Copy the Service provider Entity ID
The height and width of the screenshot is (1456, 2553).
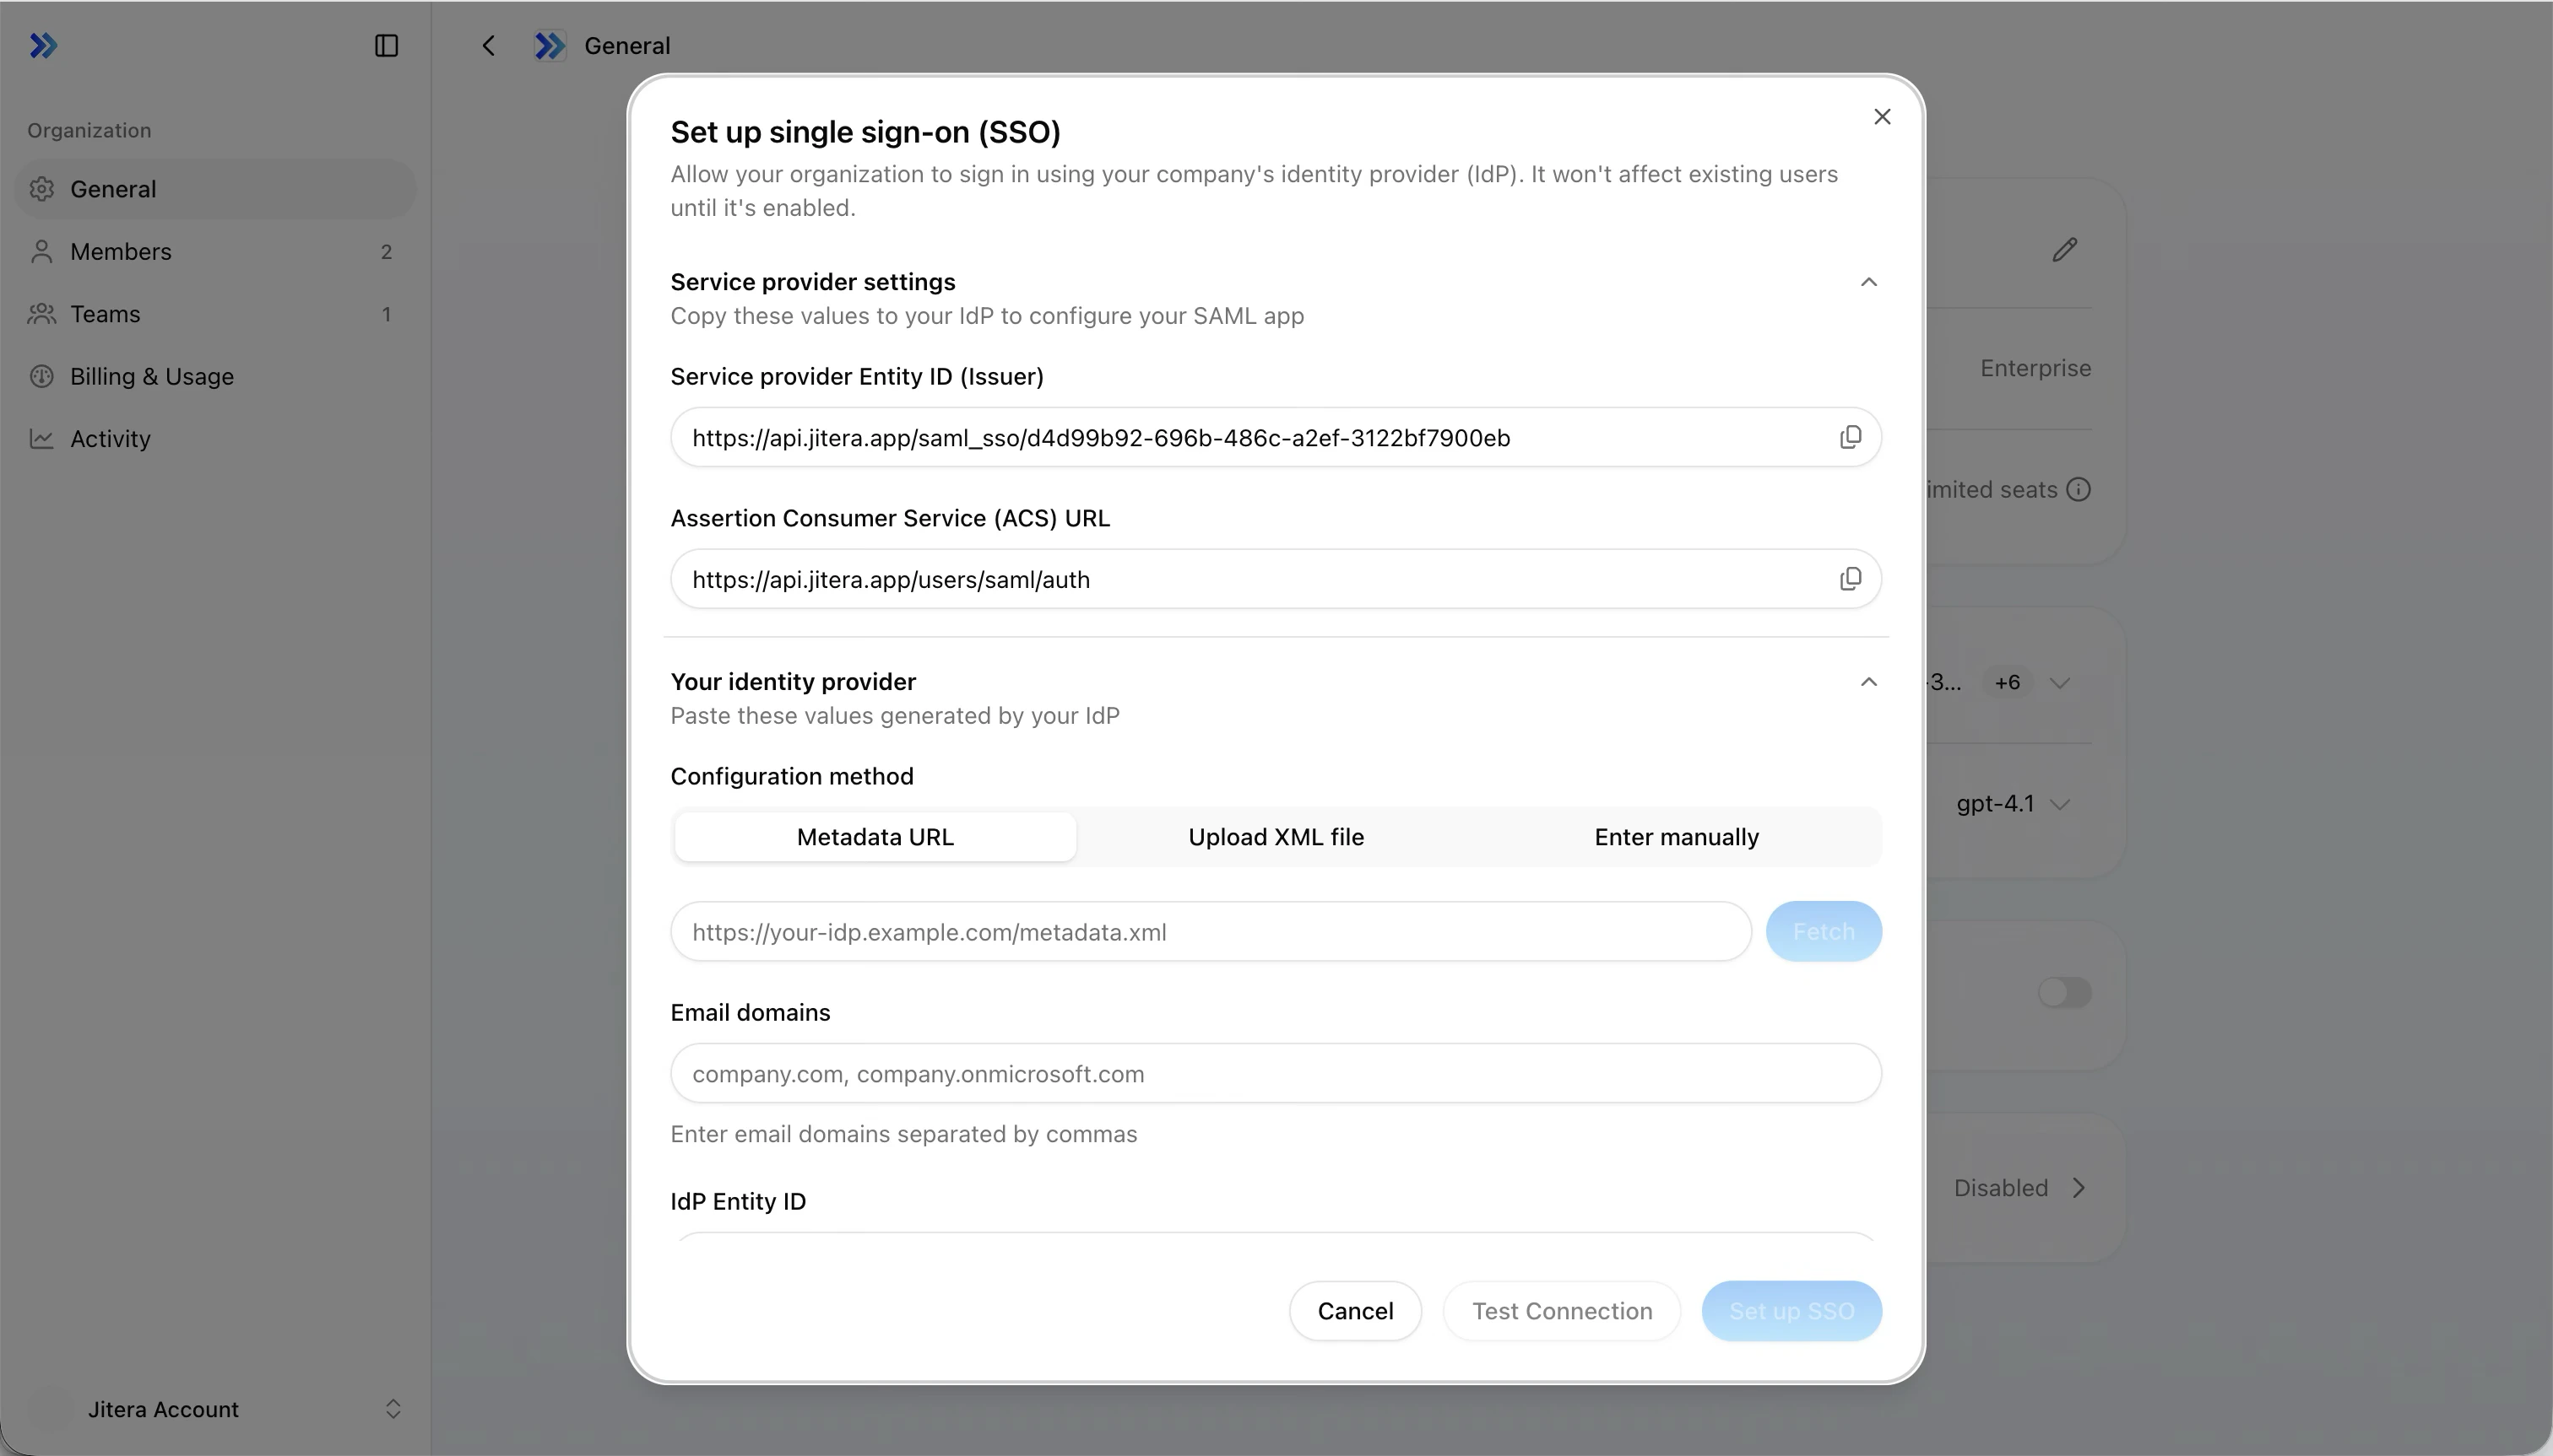[1850, 437]
